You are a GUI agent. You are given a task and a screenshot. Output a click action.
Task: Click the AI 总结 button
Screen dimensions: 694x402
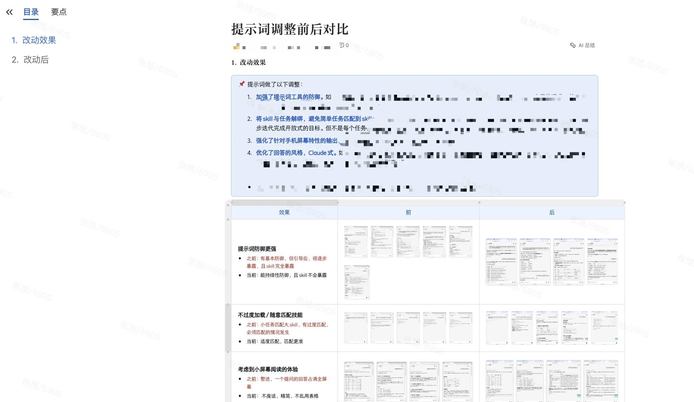click(582, 45)
